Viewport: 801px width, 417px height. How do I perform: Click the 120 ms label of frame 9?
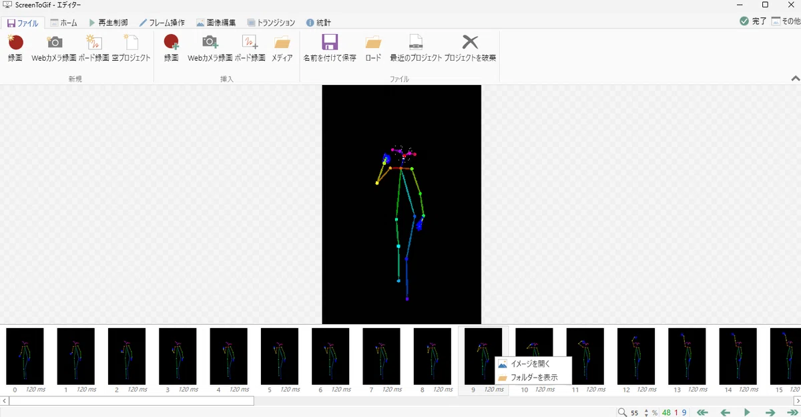(494, 390)
